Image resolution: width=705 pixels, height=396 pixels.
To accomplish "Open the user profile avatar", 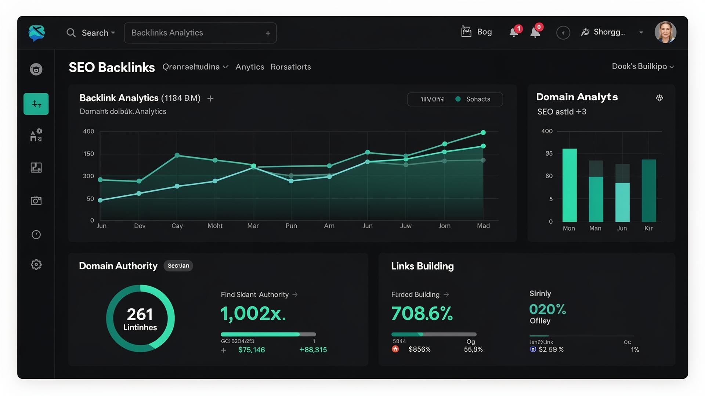I will coord(665,32).
